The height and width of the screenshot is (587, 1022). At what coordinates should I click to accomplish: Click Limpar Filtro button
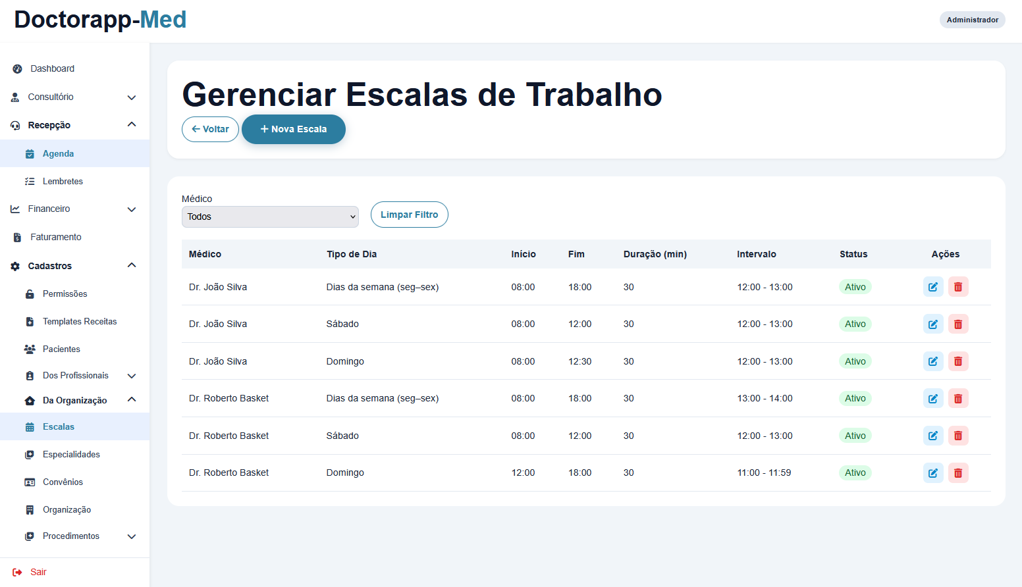410,215
